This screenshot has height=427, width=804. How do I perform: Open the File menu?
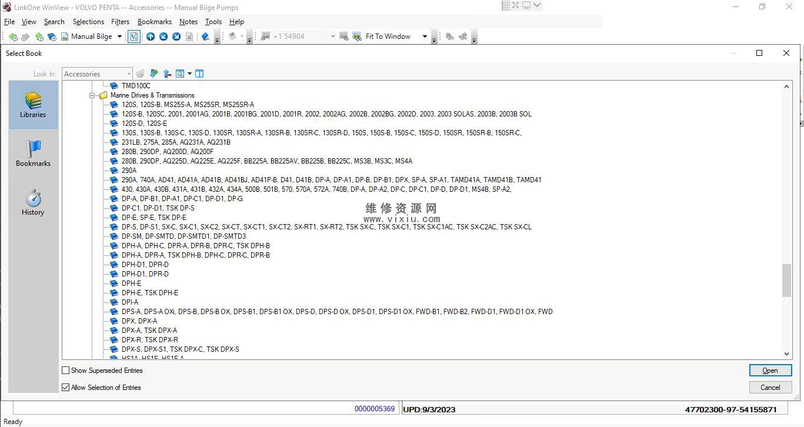tap(9, 22)
